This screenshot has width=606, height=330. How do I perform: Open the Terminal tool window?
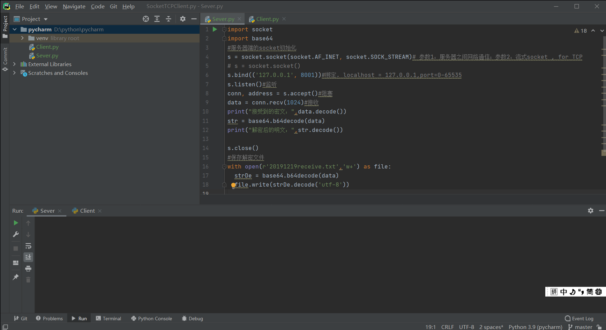coord(109,318)
